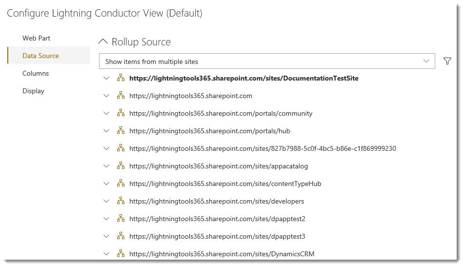Click site icon beside portals/community

point(121,113)
